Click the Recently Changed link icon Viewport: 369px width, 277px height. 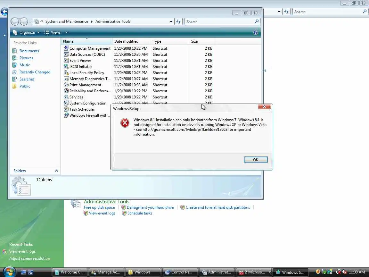click(15, 72)
